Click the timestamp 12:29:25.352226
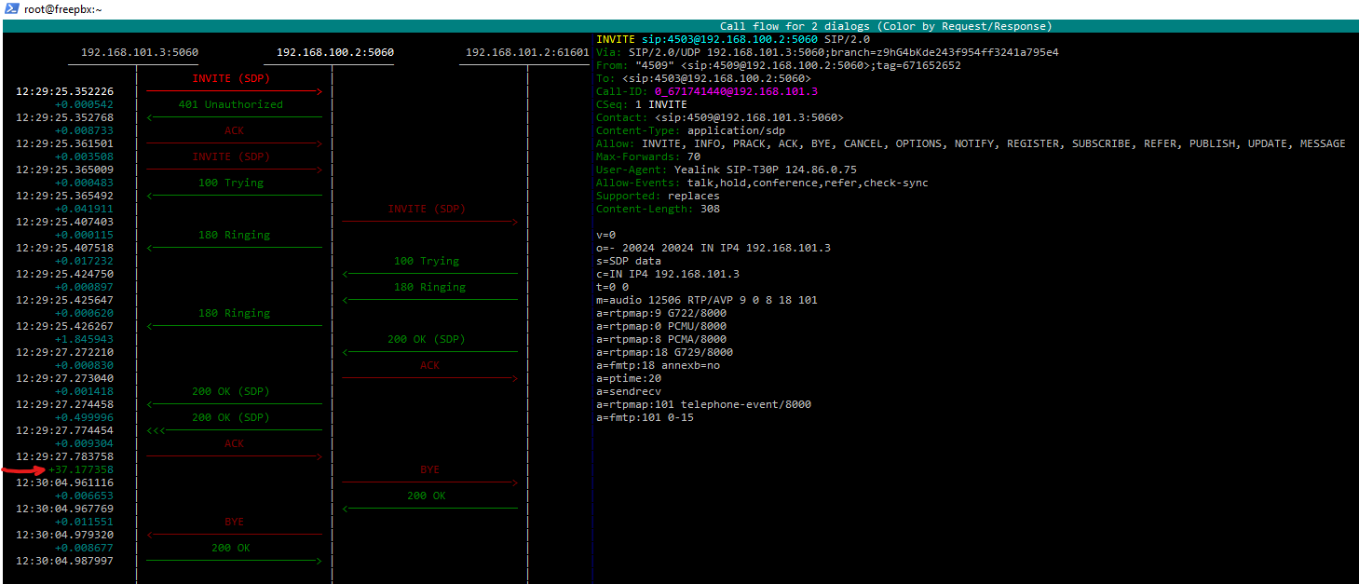 tap(64, 92)
